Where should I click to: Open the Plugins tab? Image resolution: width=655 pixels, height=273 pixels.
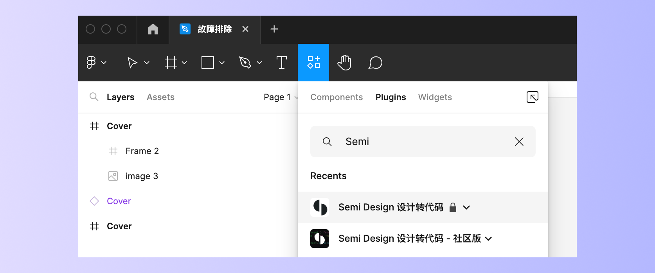click(x=391, y=97)
